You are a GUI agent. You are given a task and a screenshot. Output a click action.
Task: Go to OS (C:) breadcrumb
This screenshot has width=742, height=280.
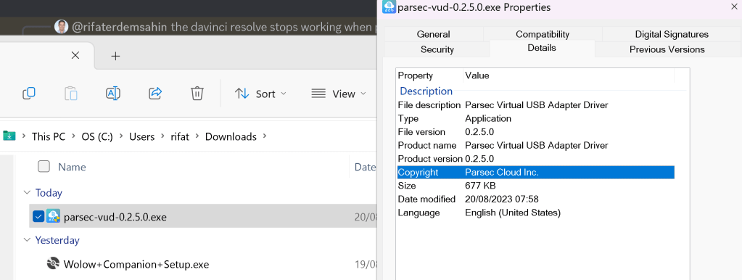(97, 136)
